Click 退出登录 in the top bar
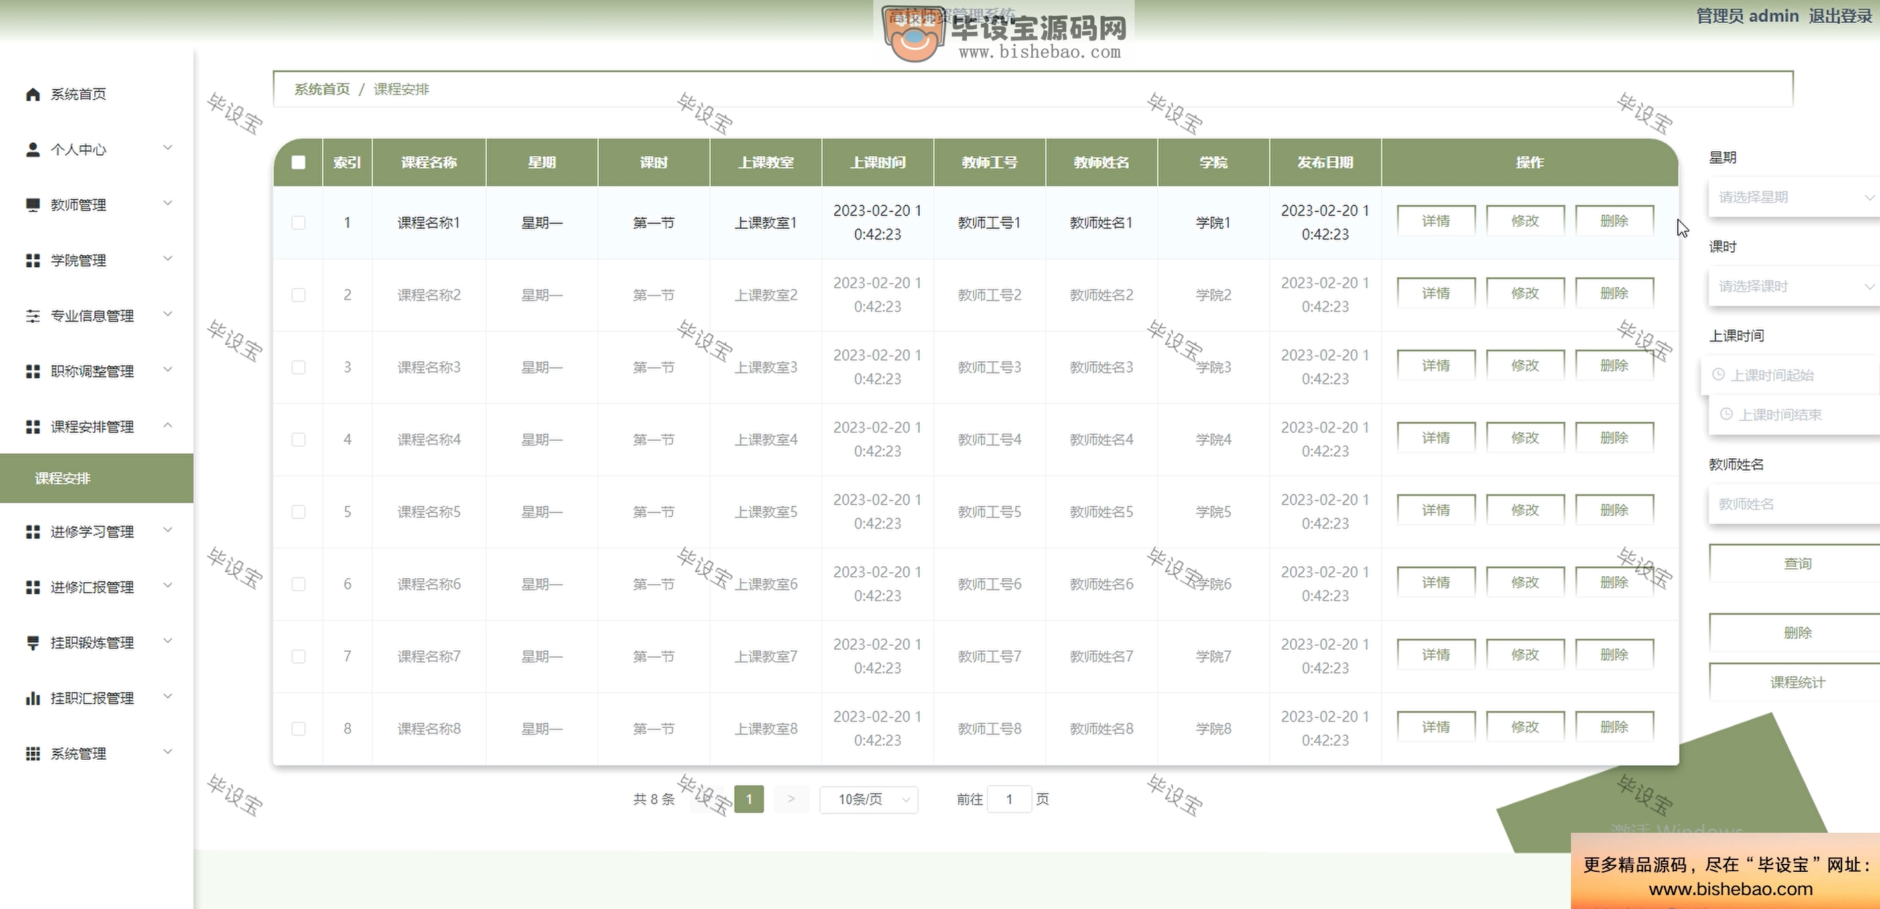 point(1840,16)
